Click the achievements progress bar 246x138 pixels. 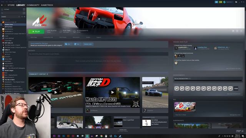point(208,80)
